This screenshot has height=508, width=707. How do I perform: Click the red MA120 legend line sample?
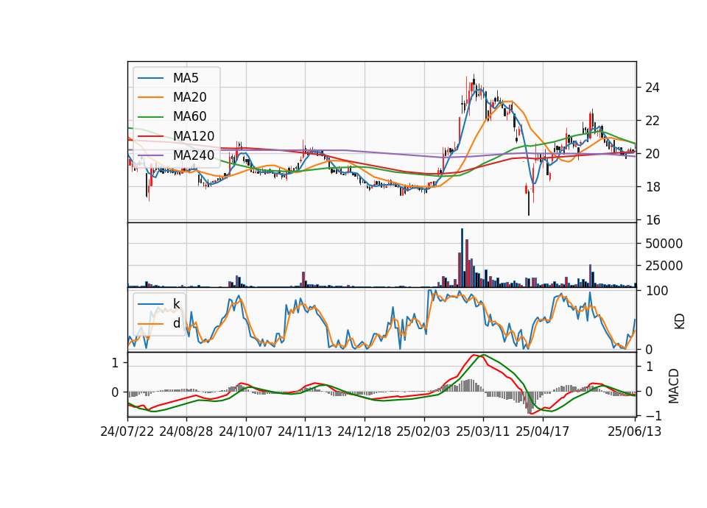[150, 136]
